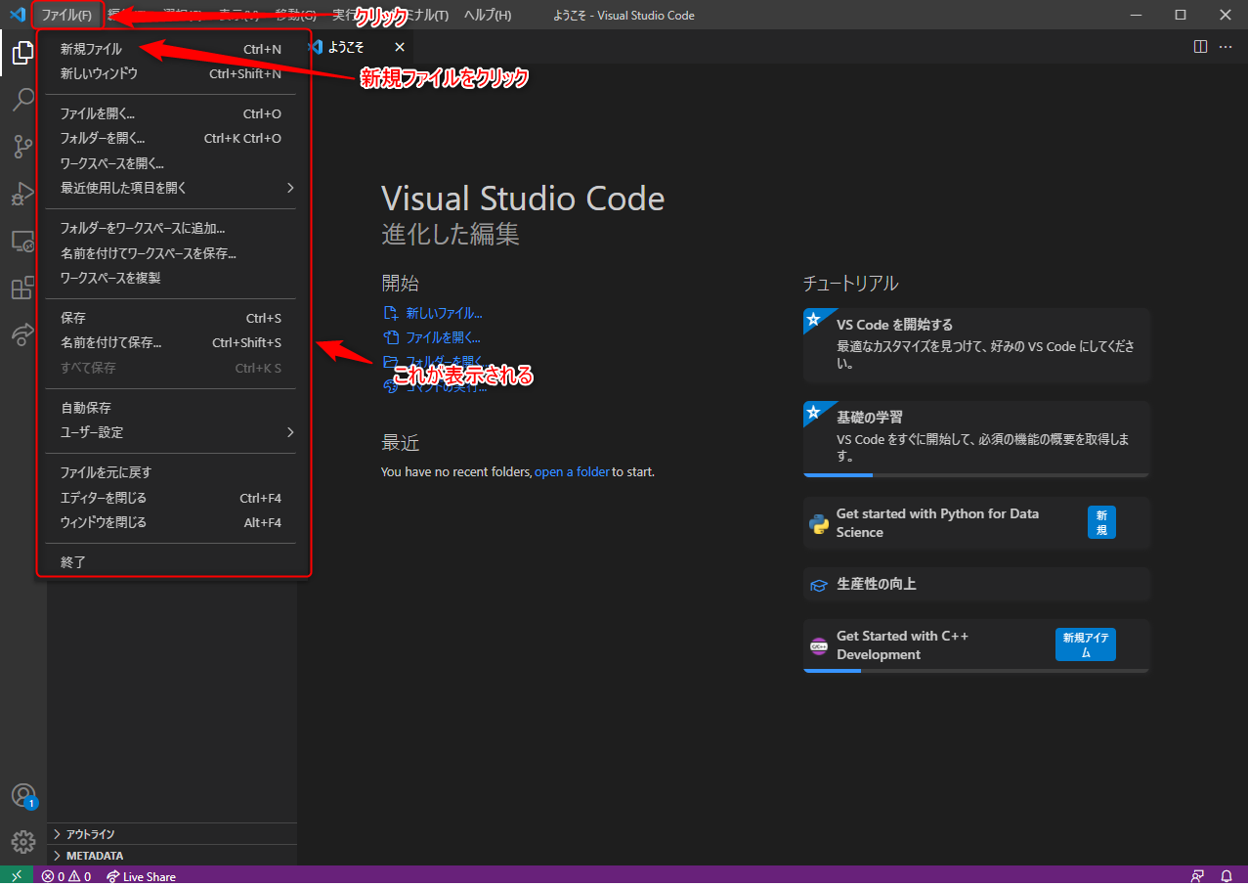This screenshot has width=1248, height=887.
Task: Click the 進化した編集 subtitle text
Action: pyautogui.click(x=451, y=234)
